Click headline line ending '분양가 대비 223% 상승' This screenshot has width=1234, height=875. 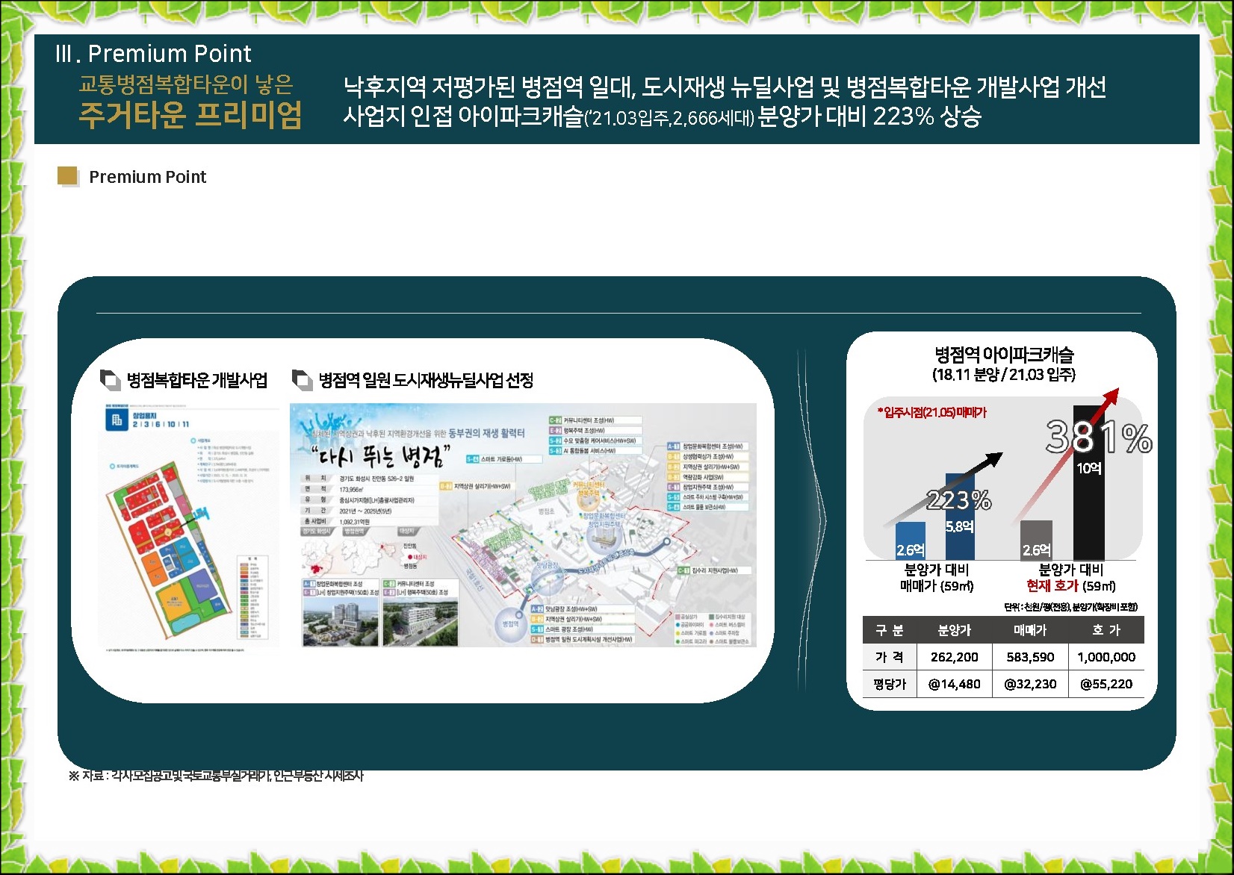[x=662, y=116]
